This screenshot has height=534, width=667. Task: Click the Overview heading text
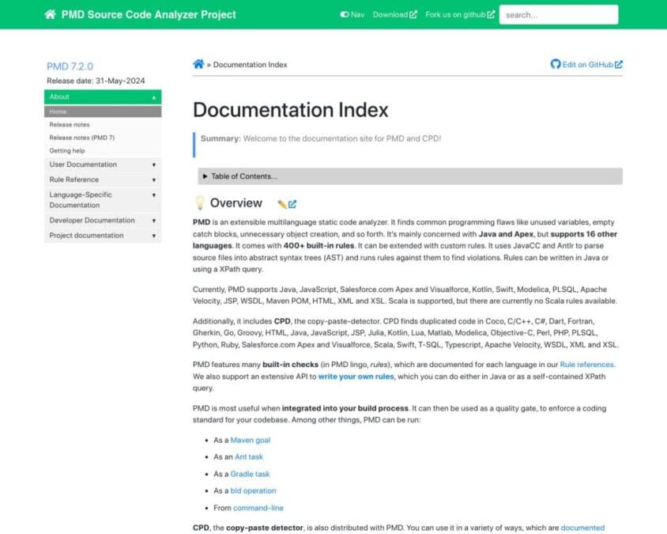click(x=236, y=203)
